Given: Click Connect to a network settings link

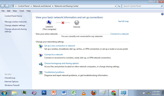Looking at the screenshot, I should (x=54, y=55).
